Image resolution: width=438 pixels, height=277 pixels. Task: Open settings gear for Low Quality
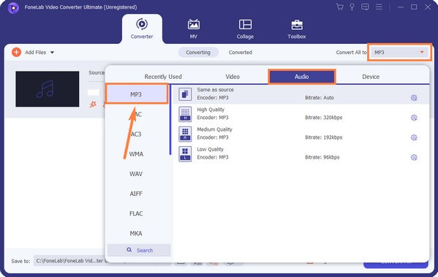(x=414, y=157)
